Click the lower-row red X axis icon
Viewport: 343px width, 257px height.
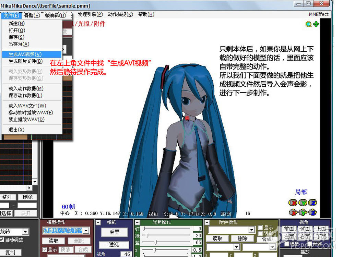point(293,212)
